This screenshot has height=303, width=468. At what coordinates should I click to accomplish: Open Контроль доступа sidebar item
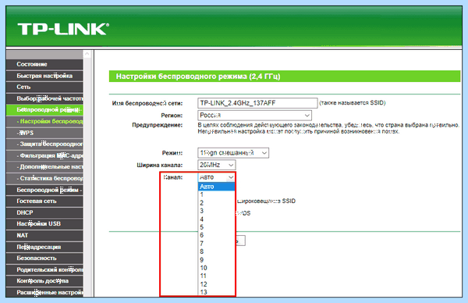44,281
